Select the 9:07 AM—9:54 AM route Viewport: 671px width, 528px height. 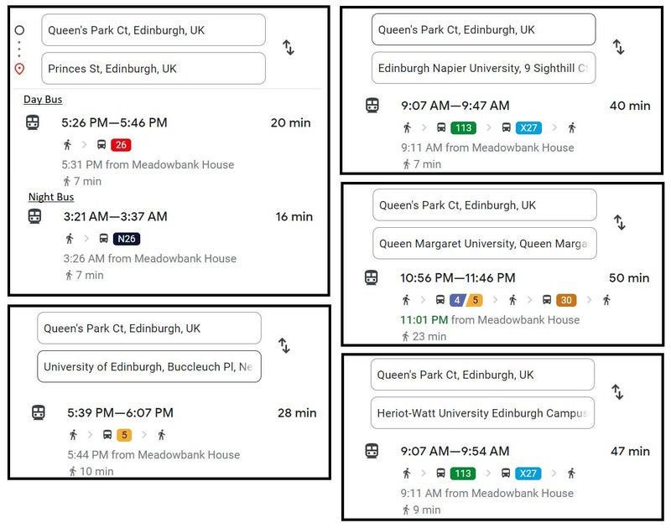(x=455, y=452)
